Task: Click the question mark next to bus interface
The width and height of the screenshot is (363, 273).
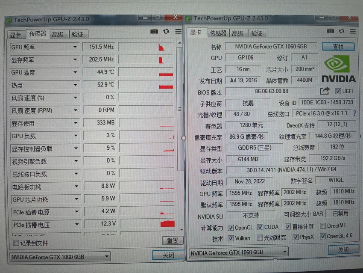Action: pos(354,113)
